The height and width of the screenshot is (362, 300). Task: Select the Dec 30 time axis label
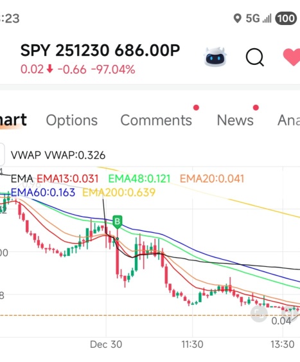pyautogui.click(x=106, y=345)
